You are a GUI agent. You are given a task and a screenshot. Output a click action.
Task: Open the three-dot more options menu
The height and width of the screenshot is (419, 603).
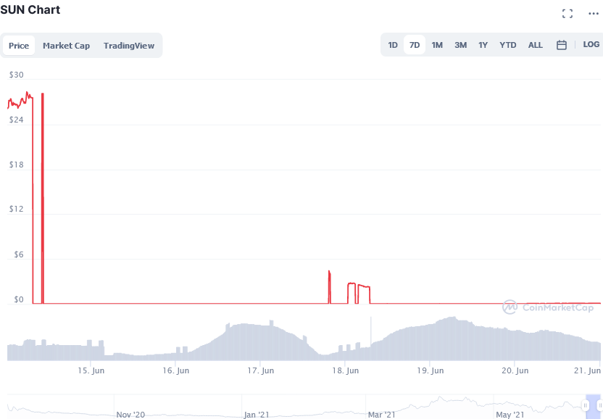(594, 14)
